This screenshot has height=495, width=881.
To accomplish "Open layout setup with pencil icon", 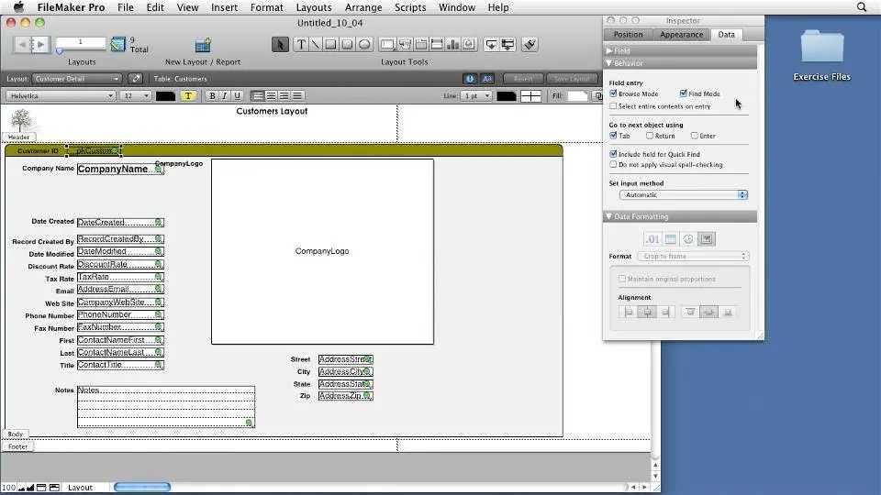I will tap(136, 79).
